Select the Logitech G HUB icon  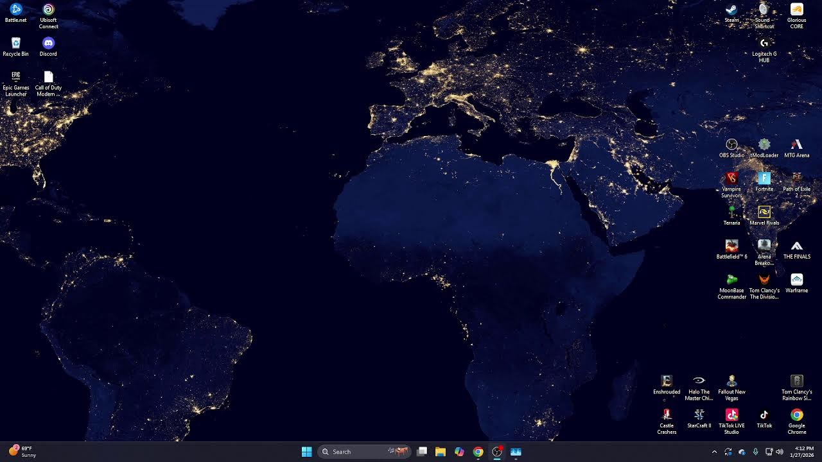764,50
